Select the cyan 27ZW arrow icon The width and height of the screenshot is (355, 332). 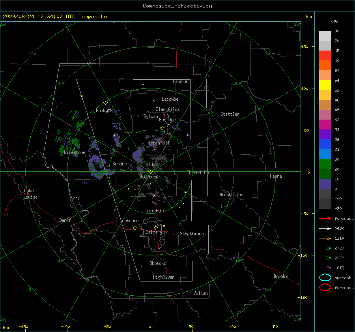click(325, 248)
